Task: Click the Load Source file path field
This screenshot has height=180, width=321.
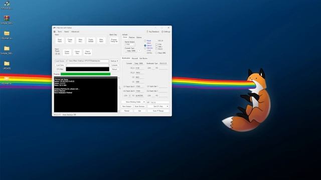Action: (87, 61)
